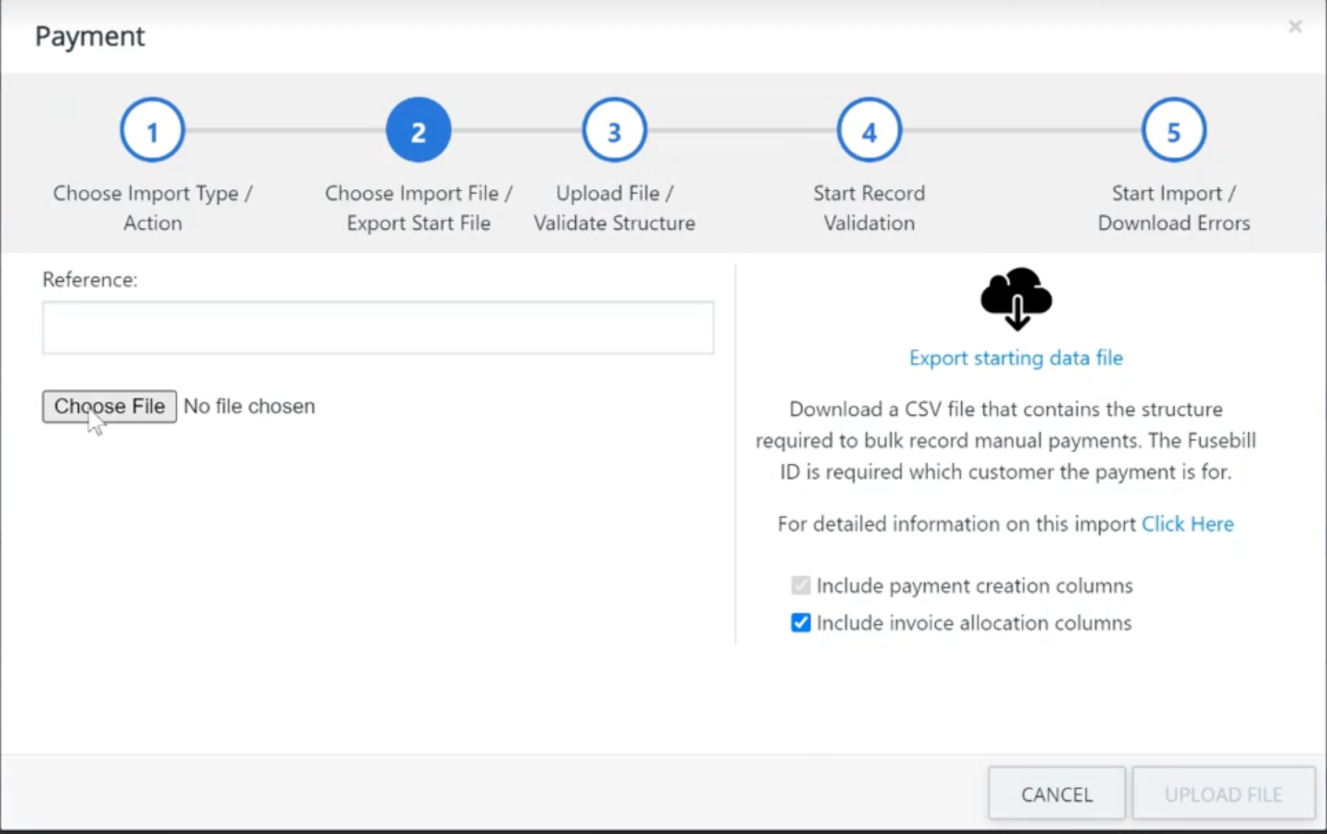Toggle Include payment creation columns checkbox
This screenshot has width=1327, height=834.
[x=801, y=586]
